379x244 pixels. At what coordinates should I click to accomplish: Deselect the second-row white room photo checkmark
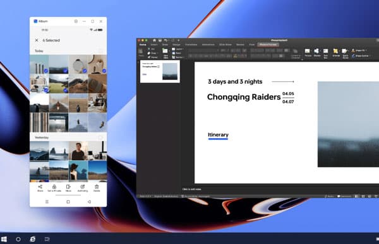click(x=45, y=90)
